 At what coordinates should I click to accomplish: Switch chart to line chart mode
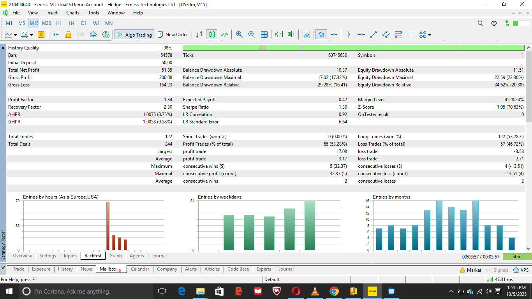(224, 34)
